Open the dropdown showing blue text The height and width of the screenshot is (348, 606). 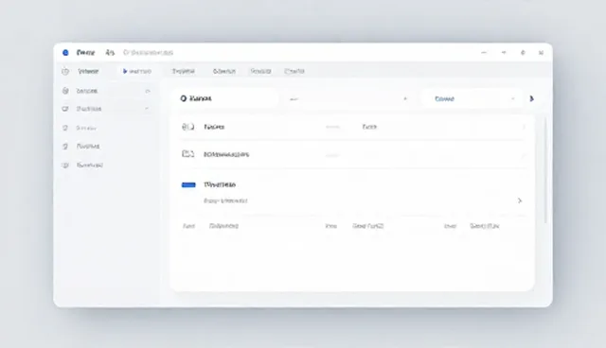pyautogui.click(x=471, y=98)
